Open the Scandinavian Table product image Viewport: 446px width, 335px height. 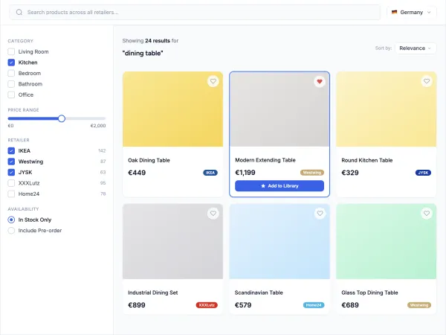[279, 242]
